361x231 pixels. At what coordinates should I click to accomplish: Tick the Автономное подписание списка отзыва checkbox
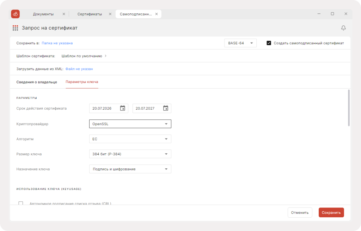coord(21,204)
